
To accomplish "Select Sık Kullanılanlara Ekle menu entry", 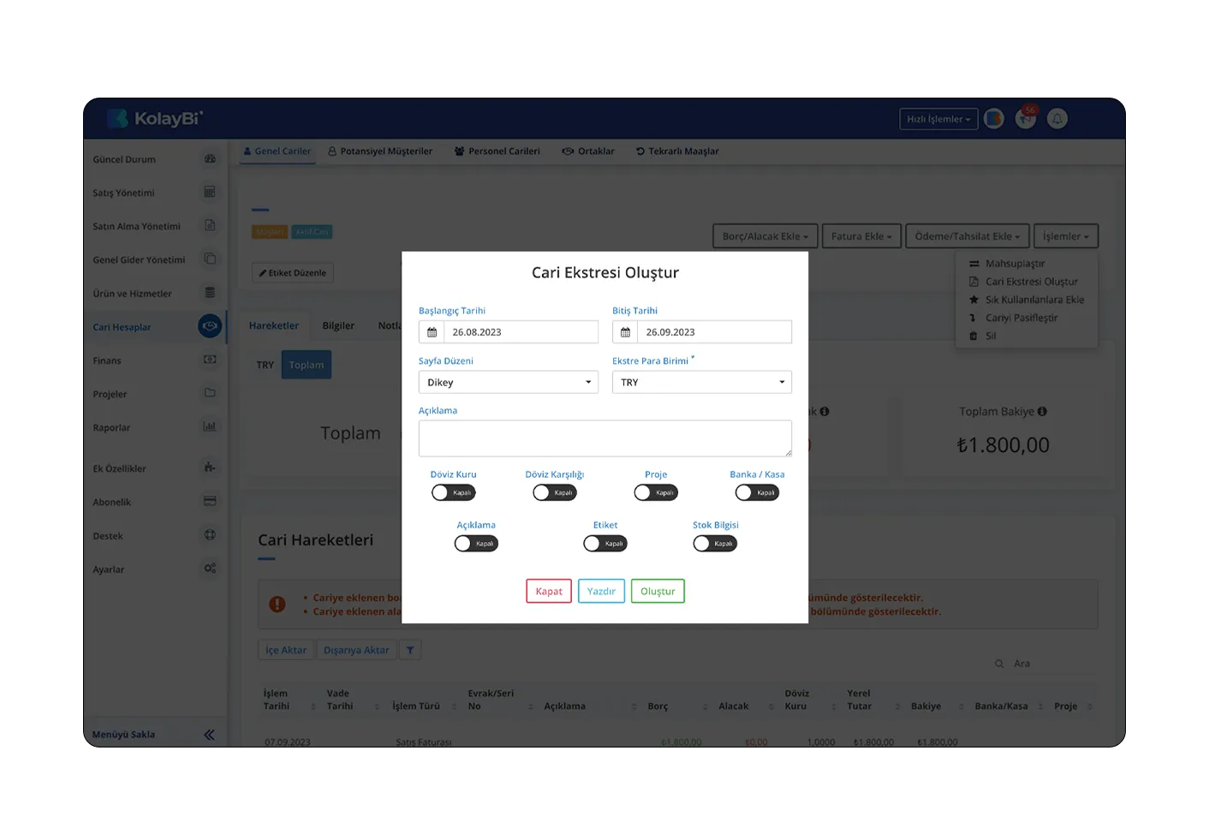I will pyautogui.click(x=1026, y=300).
